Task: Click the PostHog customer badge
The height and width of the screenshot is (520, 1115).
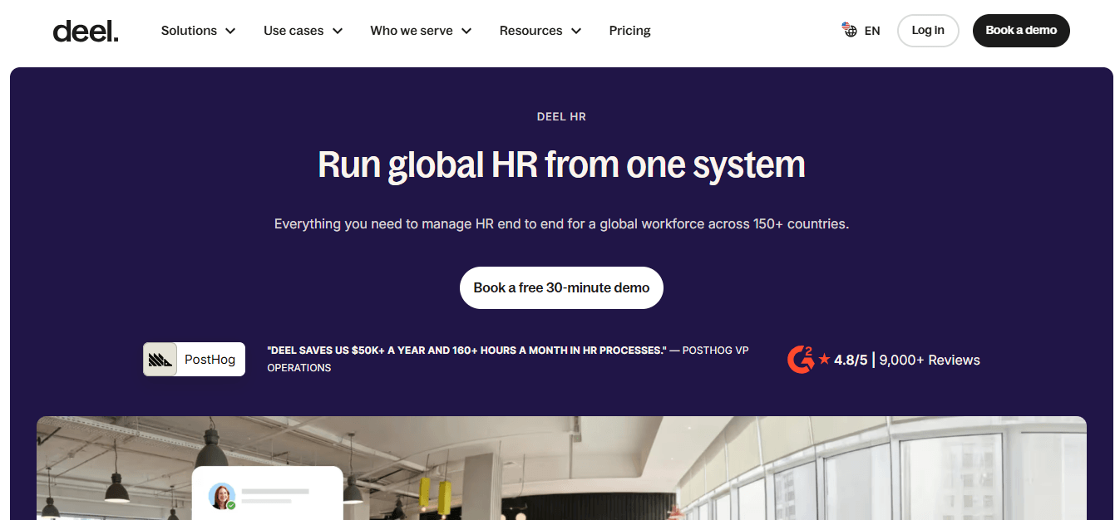Action: pos(194,360)
